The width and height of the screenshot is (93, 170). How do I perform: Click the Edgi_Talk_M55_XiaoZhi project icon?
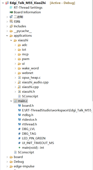point(7,3)
